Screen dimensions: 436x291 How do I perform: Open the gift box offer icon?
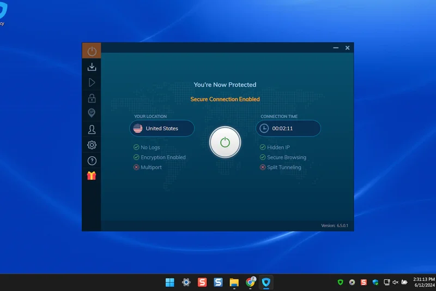[x=92, y=176]
